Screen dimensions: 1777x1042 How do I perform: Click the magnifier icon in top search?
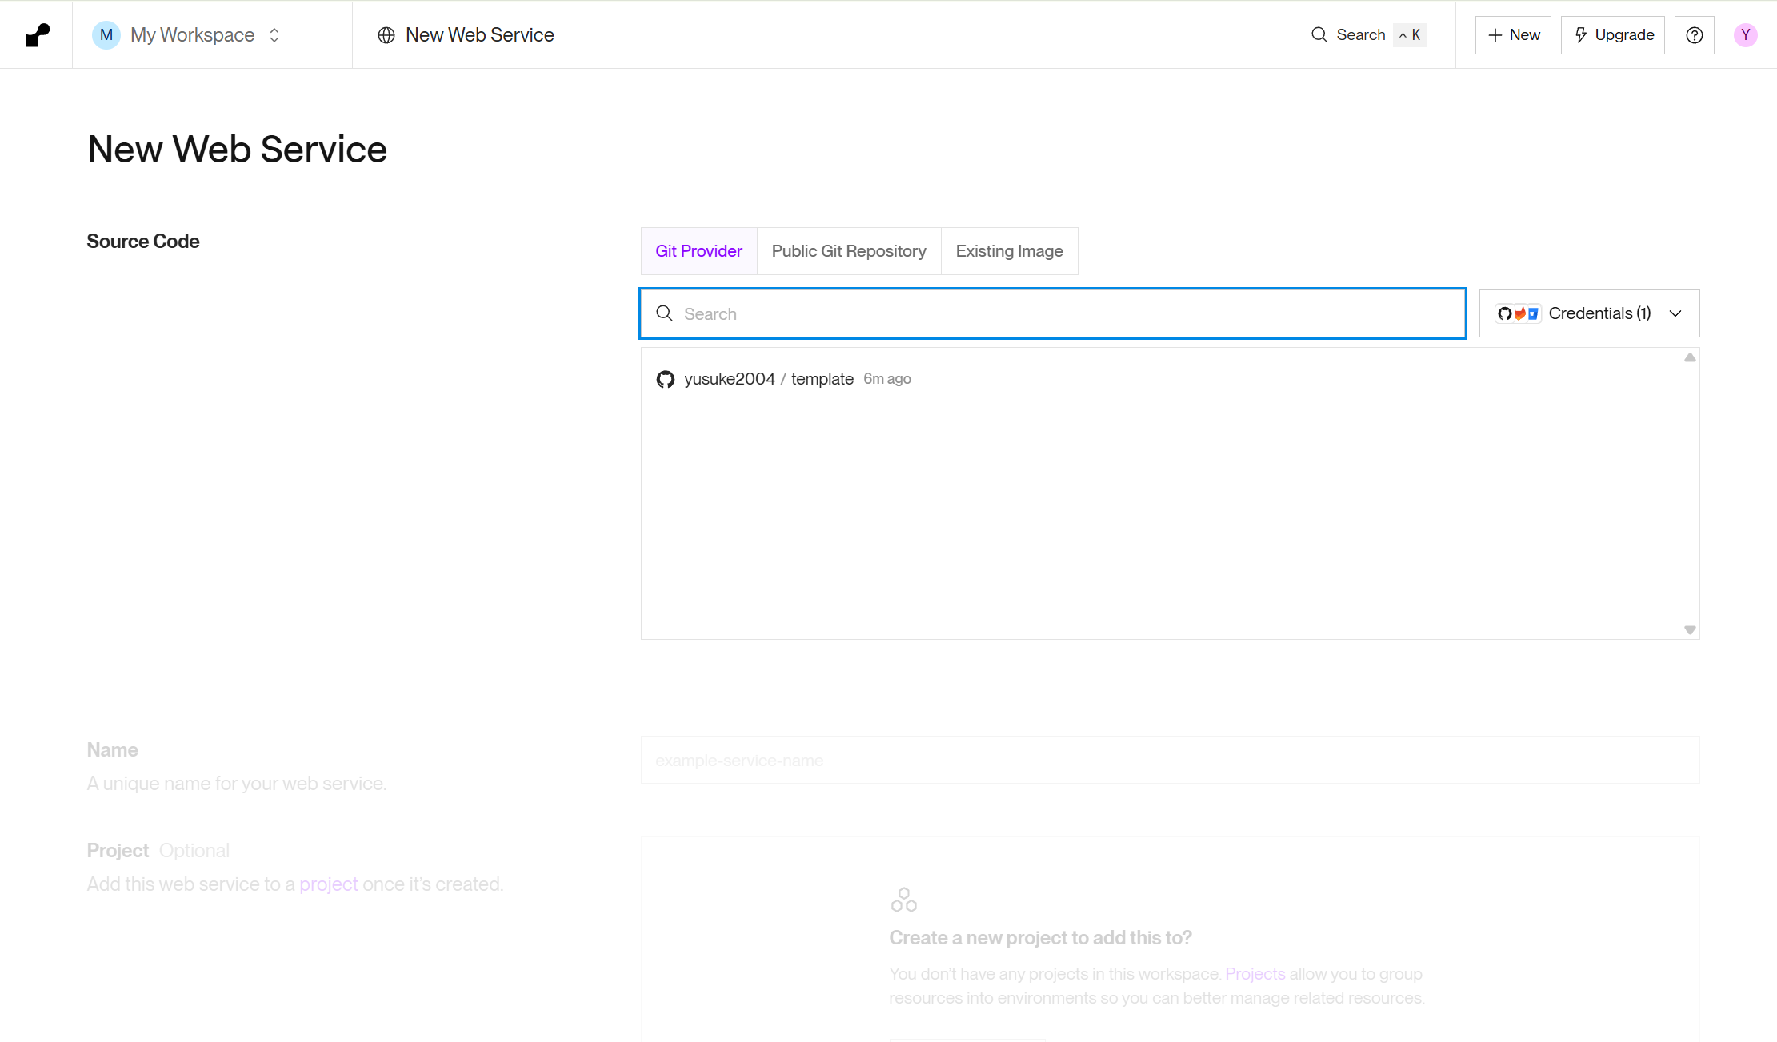(1319, 35)
